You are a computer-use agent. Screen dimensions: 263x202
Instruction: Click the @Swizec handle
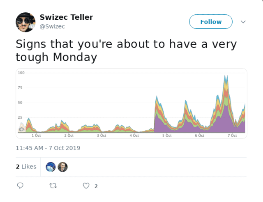52,26
